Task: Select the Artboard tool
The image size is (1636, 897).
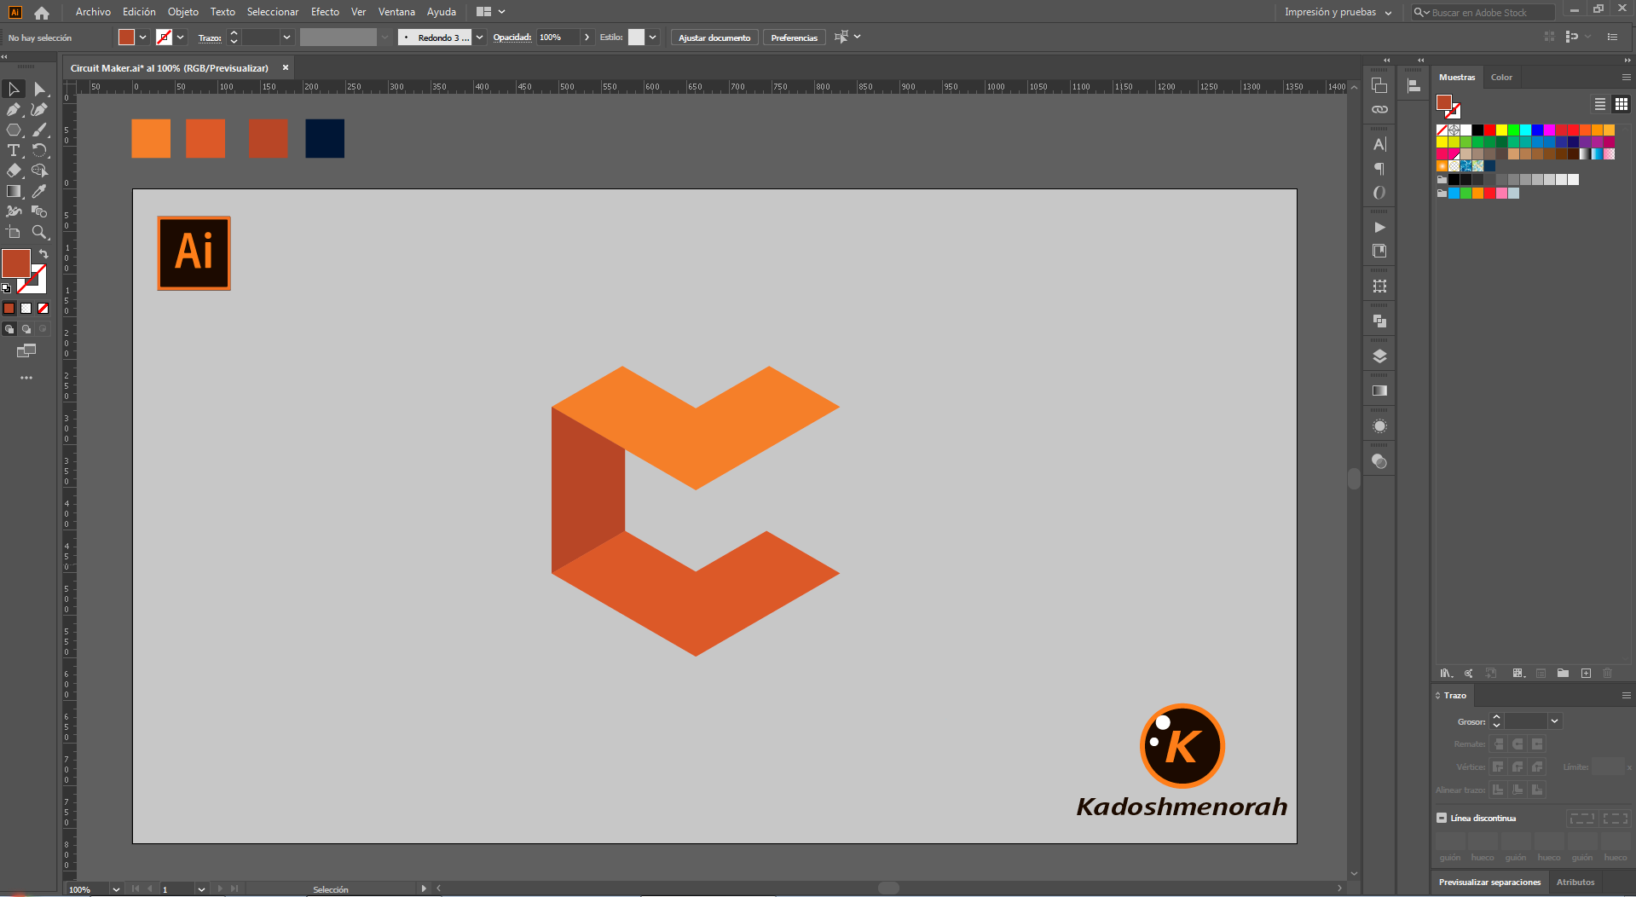Action: coord(14,232)
